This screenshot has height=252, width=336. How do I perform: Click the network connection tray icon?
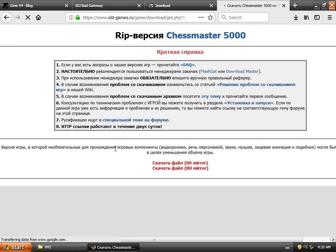305,247
